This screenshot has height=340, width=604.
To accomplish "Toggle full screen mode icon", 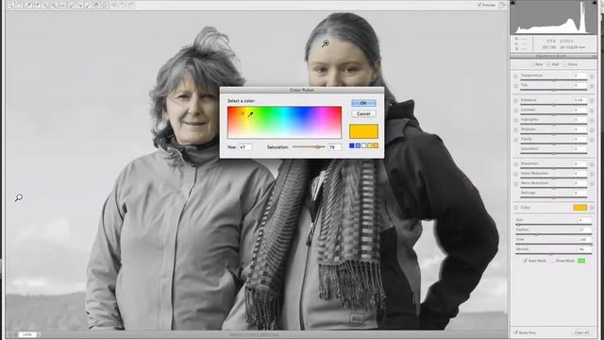I will point(503,5).
